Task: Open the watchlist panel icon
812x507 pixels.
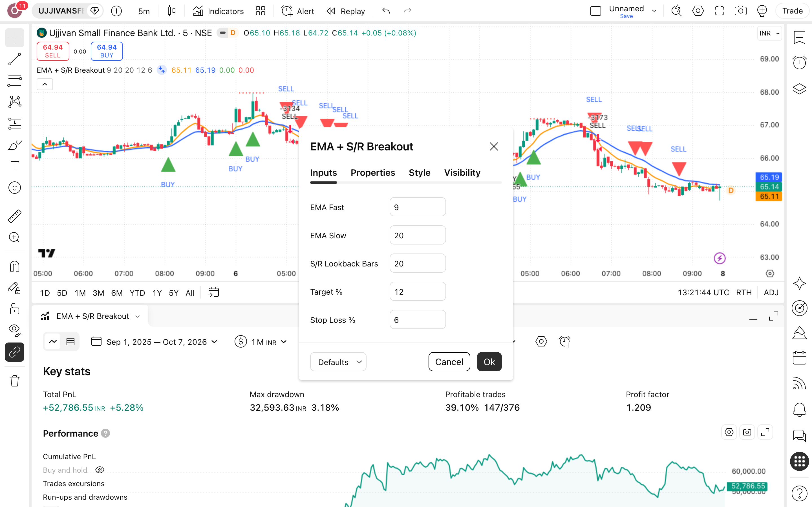Action: click(x=799, y=37)
